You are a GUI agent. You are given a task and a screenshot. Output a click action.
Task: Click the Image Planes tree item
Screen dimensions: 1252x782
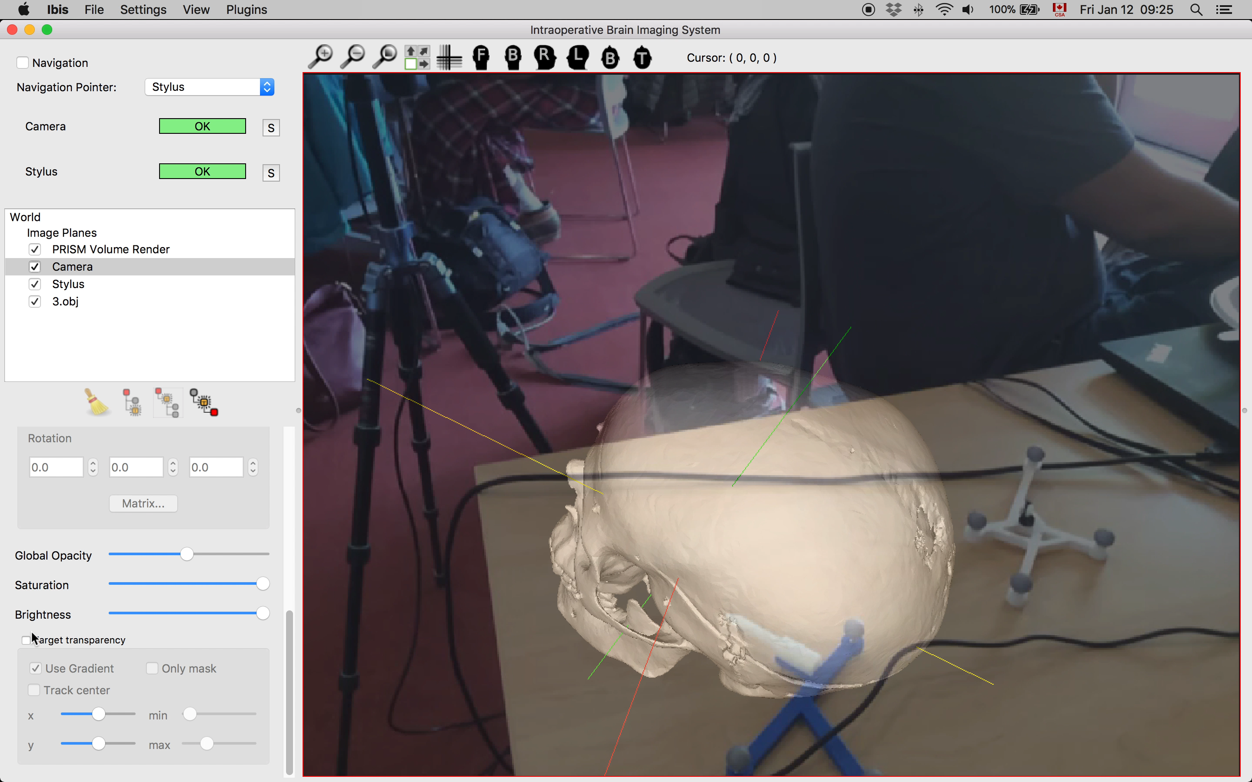(61, 232)
